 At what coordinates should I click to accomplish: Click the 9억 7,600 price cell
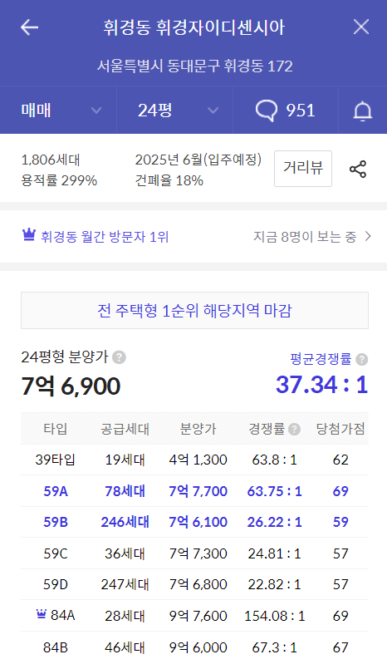(x=198, y=616)
